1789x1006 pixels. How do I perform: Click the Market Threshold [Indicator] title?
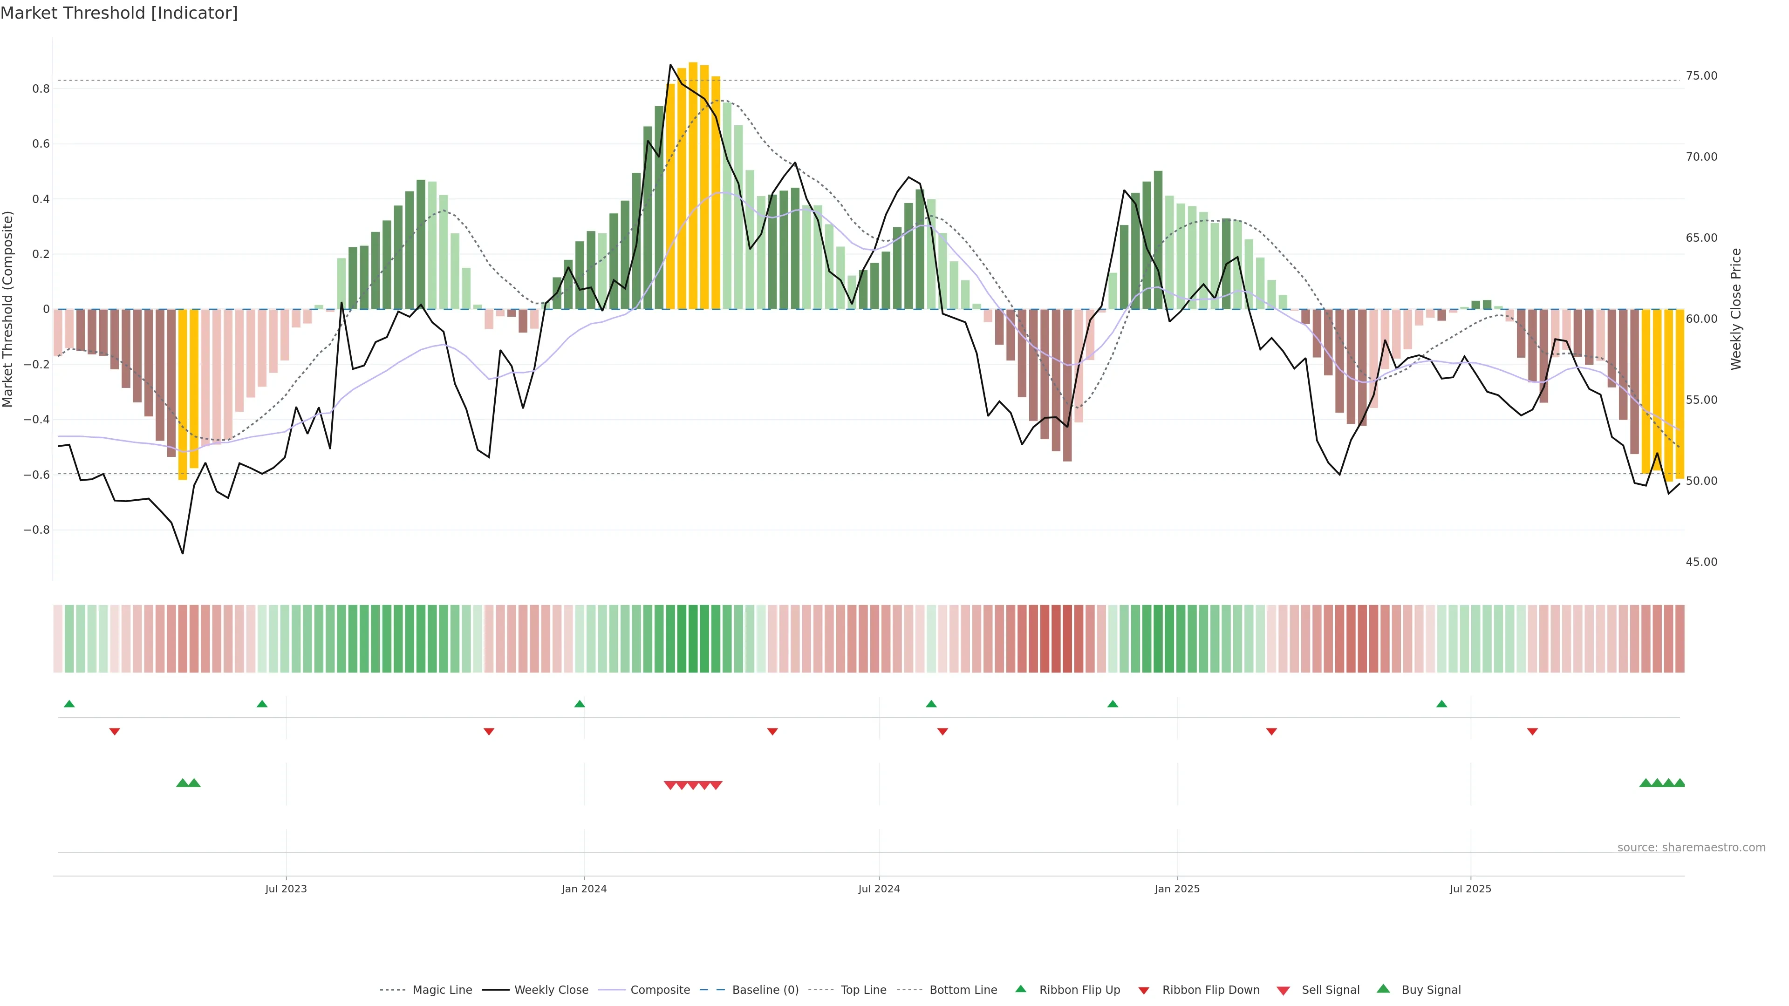click(119, 13)
